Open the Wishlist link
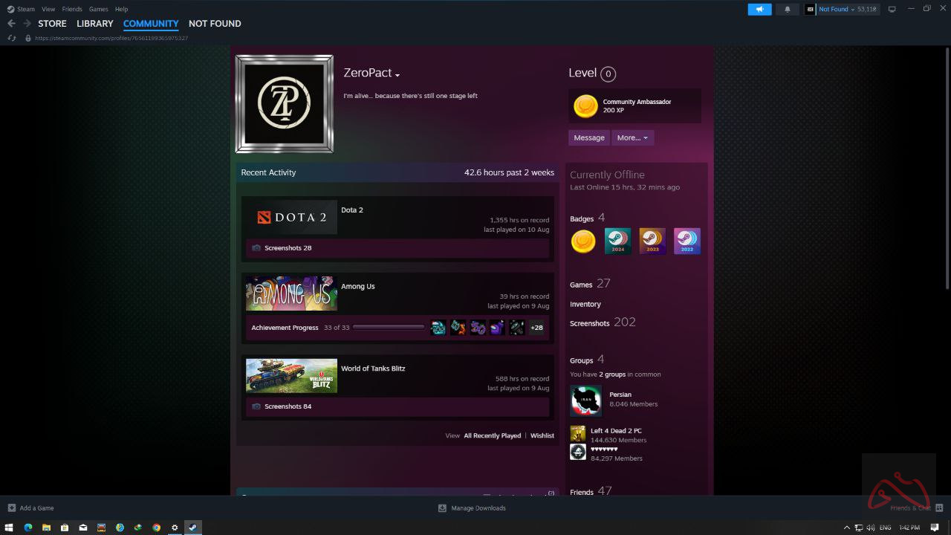 pyautogui.click(x=542, y=435)
